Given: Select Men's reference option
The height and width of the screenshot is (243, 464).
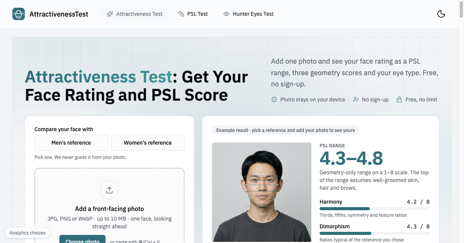Looking at the screenshot, I should coord(71,143).
